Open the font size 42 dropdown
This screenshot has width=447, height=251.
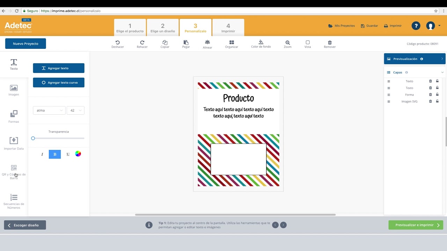(75, 110)
